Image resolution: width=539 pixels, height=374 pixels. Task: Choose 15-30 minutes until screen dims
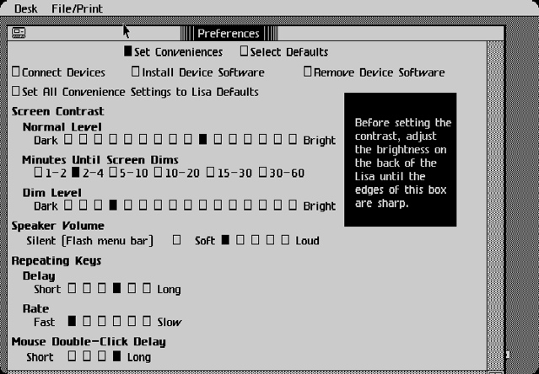coord(210,172)
